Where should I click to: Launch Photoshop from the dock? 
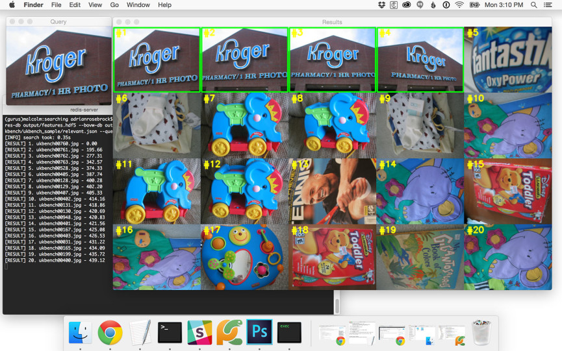point(259,332)
